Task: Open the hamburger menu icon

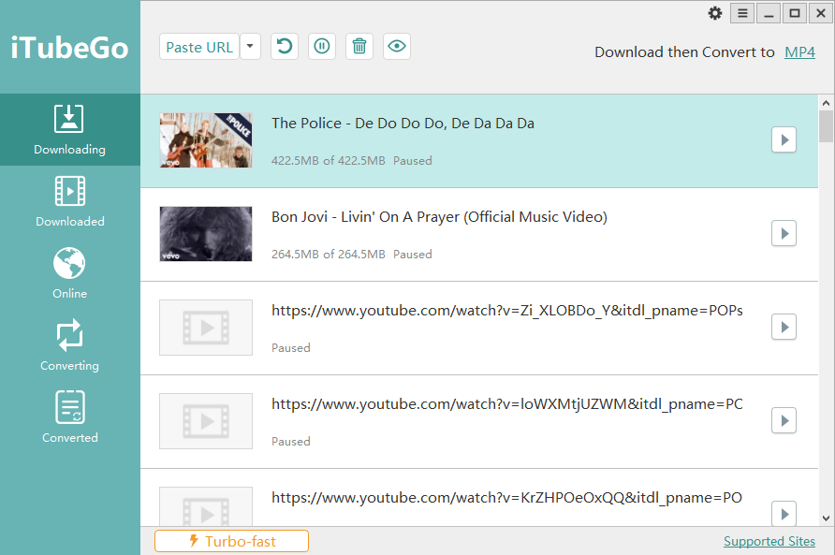Action: (x=742, y=13)
